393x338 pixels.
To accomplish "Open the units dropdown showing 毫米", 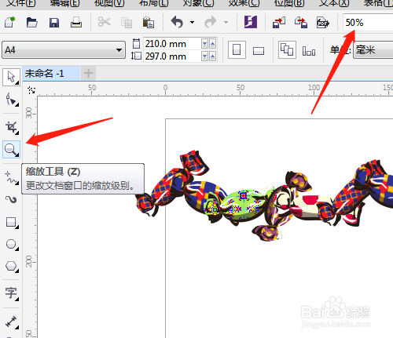I will click(x=373, y=50).
